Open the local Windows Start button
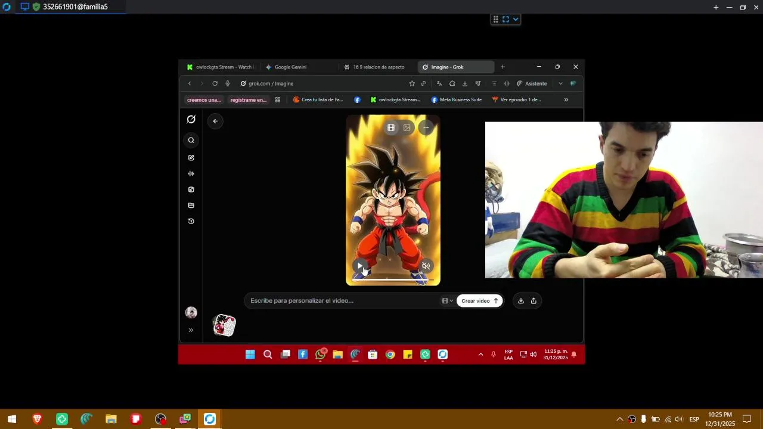The width and height of the screenshot is (763, 429). (12, 419)
